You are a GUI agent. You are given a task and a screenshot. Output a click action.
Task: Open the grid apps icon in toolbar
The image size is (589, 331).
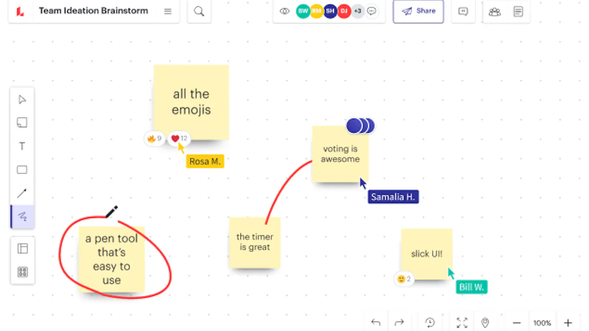[x=22, y=272]
